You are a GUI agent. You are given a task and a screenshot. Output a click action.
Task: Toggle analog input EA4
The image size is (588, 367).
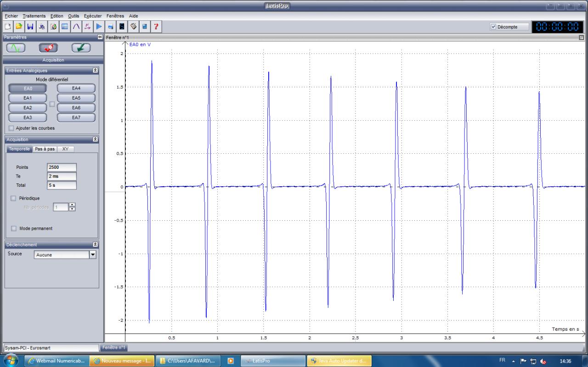[76, 89]
